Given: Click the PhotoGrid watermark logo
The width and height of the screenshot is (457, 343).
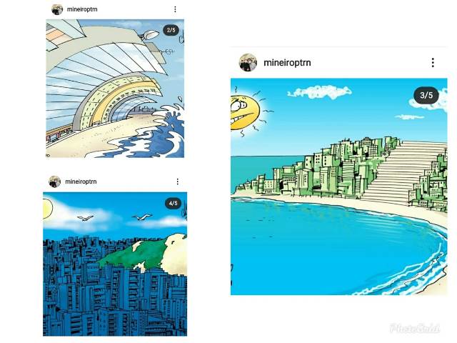Looking at the screenshot, I should (x=415, y=328).
